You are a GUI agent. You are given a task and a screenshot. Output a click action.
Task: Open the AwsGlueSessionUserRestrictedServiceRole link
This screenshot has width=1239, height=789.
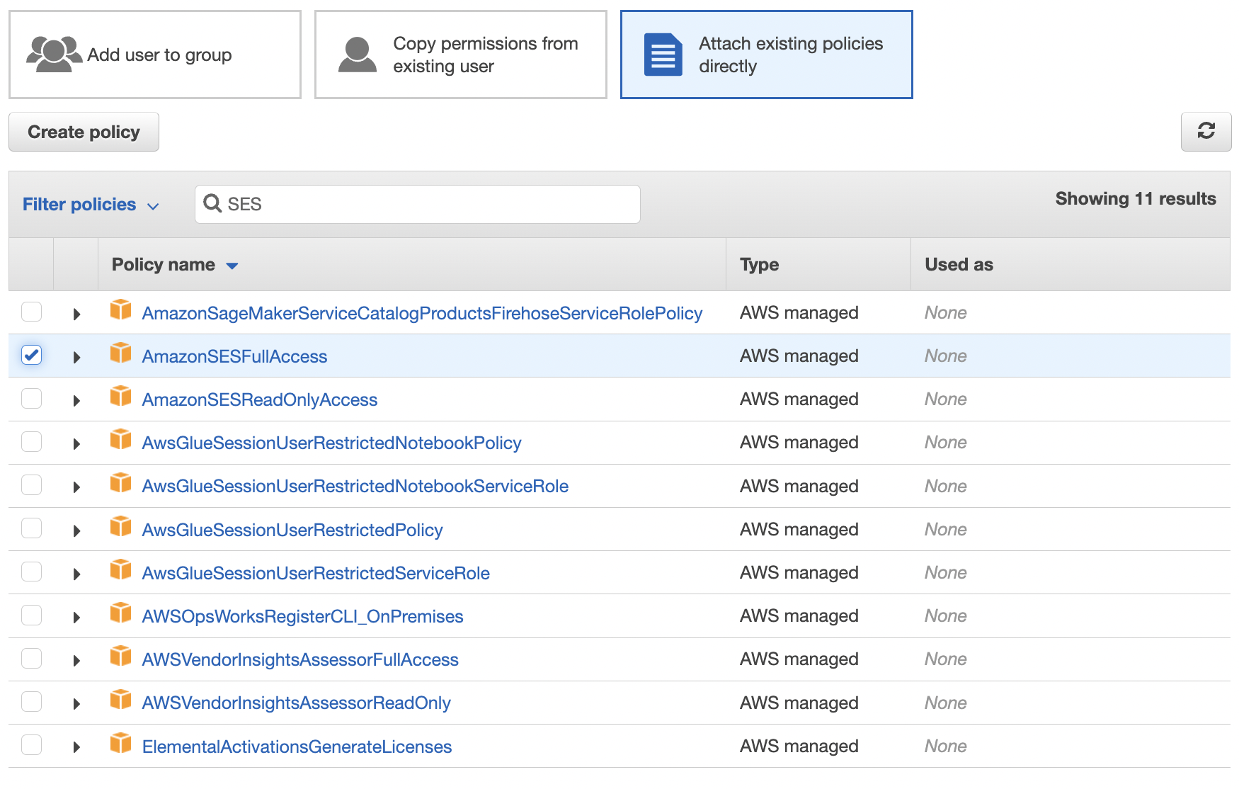[x=316, y=573]
